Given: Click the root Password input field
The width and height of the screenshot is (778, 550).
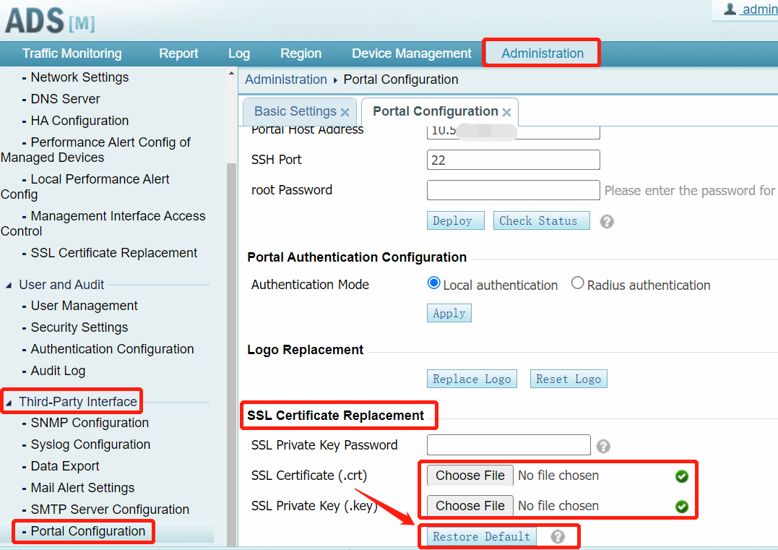Looking at the screenshot, I should (x=513, y=190).
